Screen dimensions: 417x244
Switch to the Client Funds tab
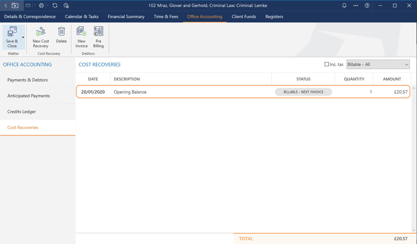244,17
